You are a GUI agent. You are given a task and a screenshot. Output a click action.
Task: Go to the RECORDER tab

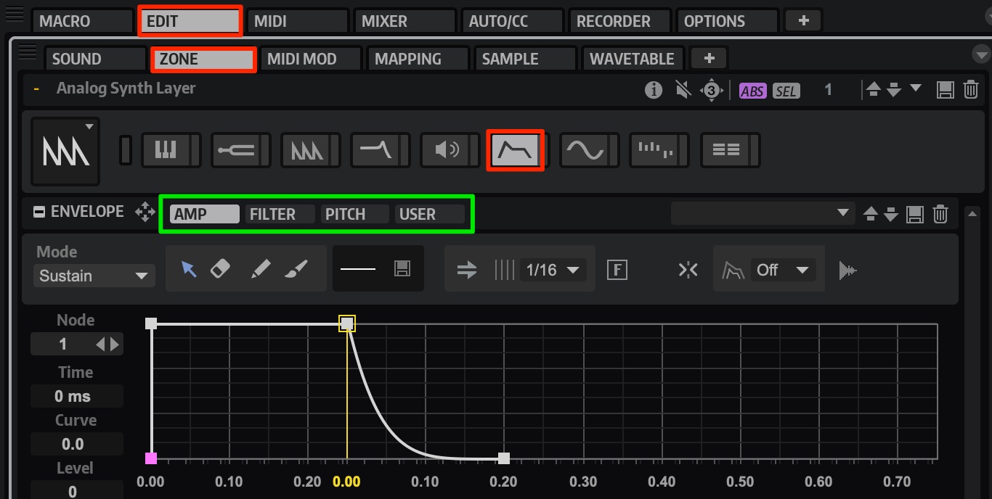coord(620,21)
